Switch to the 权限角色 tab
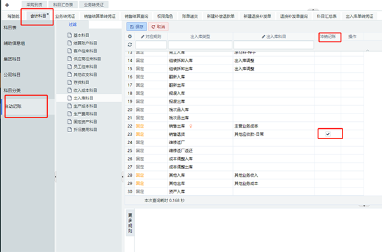Screen dimensions: 382x252 pyautogui.click(x=165, y=16)
